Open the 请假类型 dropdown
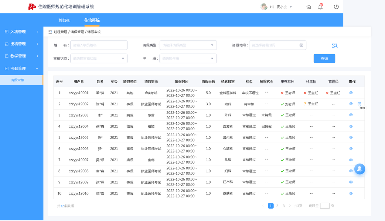Screen dimensions: 385x221 (188, 45)
